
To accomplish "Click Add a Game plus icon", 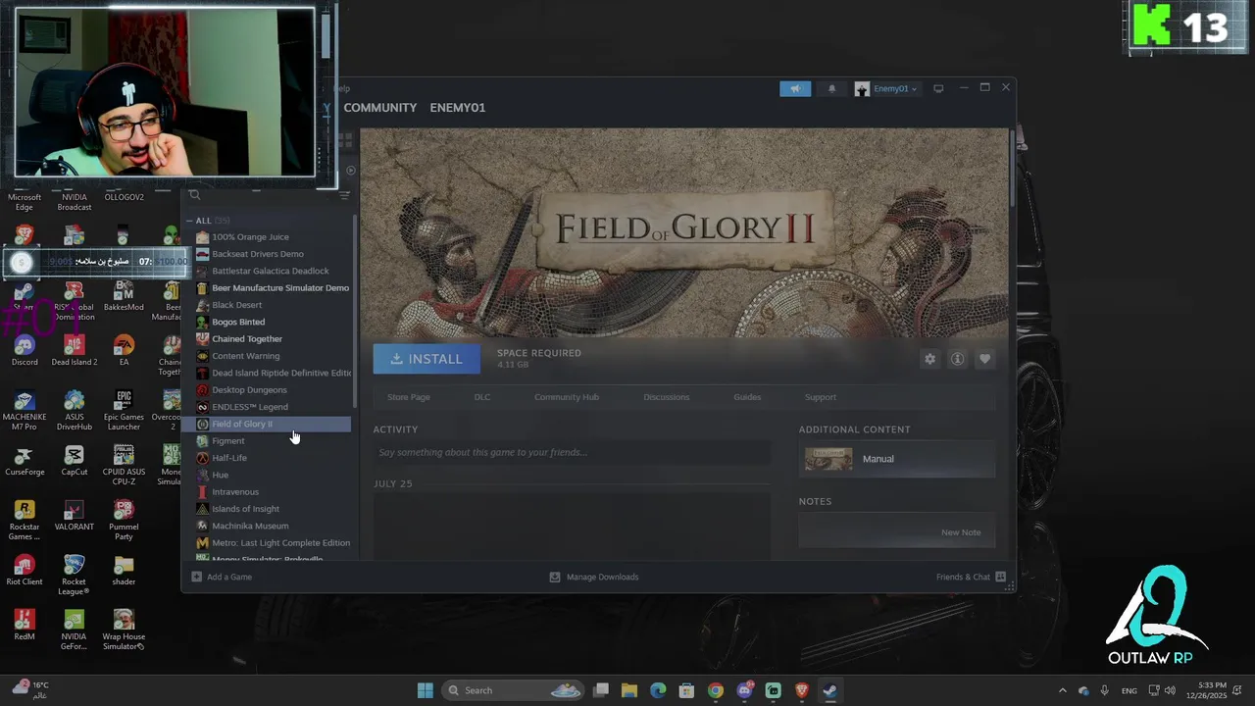I will coord(196,577).
